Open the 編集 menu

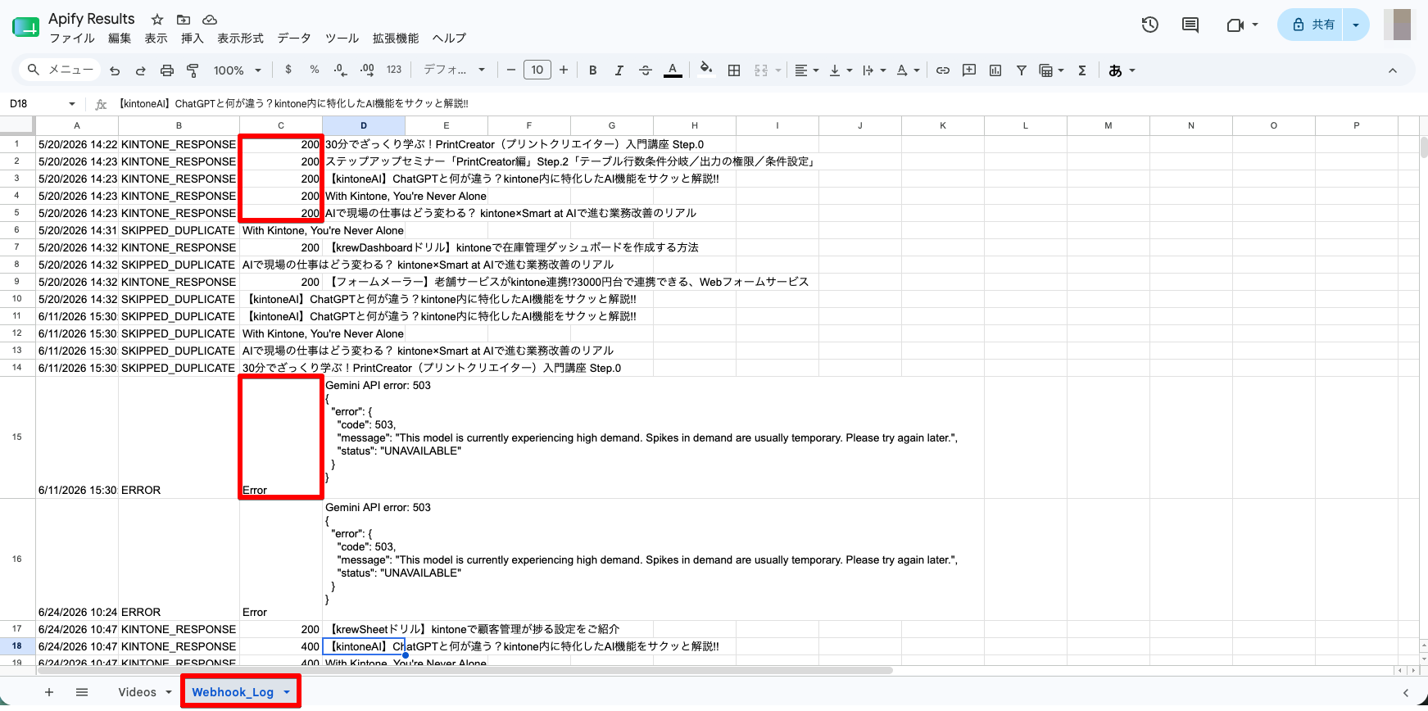pos(120,38)
